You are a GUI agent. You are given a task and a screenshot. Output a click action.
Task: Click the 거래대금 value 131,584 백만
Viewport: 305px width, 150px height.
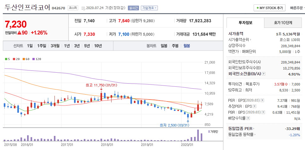pyautogui.click(x=204, y=34)
